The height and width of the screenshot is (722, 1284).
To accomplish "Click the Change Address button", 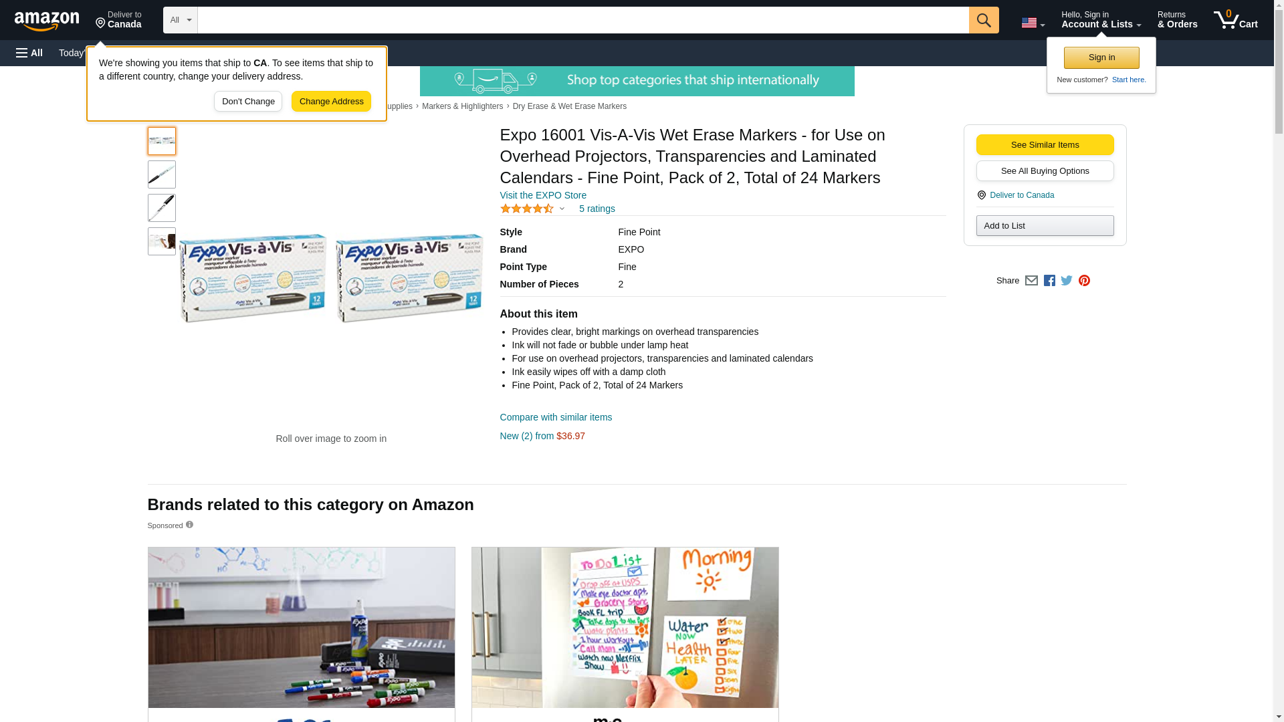I will 331,102.
